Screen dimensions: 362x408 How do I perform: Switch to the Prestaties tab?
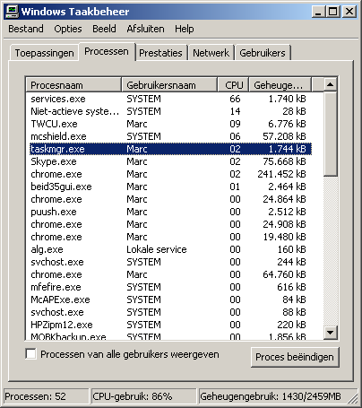tap(160, 53)
